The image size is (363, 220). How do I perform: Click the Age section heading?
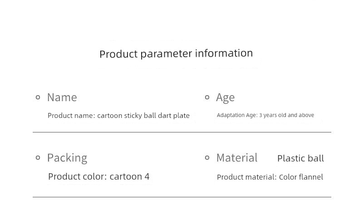225,98
